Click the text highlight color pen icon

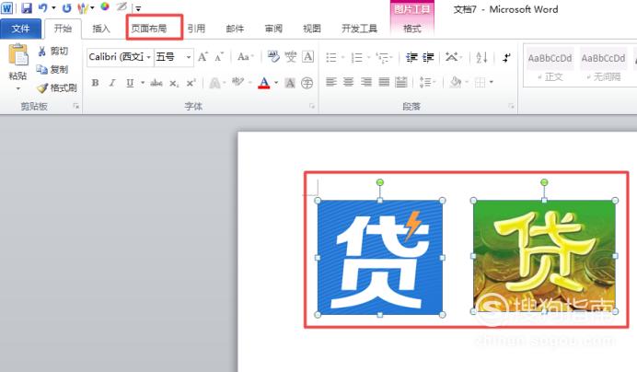[237, 83]
